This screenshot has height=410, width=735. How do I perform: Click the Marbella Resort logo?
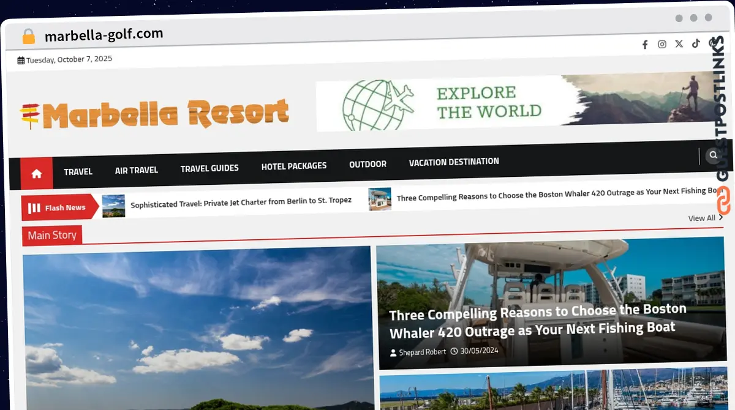154,114
